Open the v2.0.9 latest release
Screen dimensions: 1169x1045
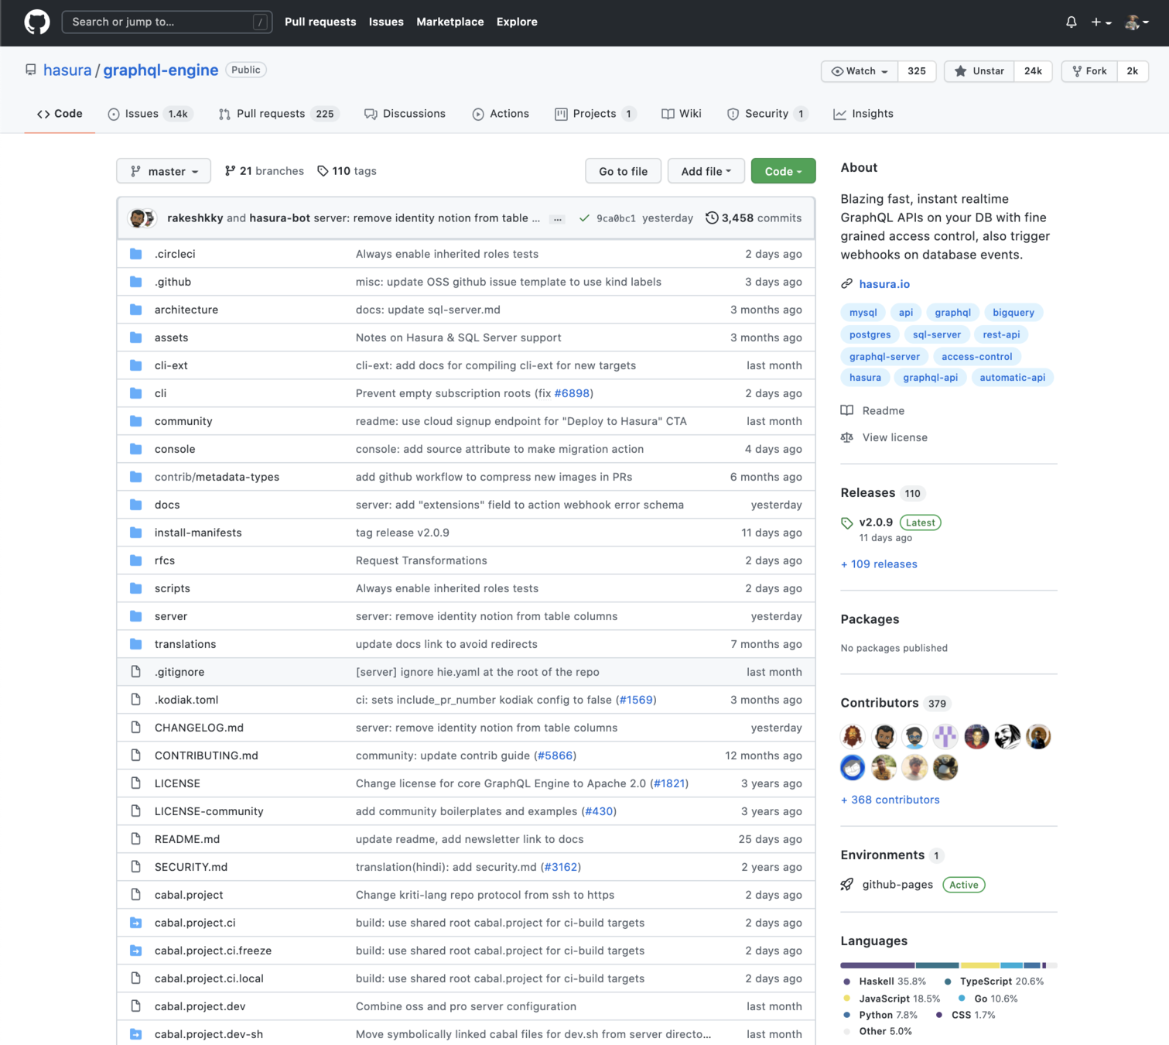[876, 522]
